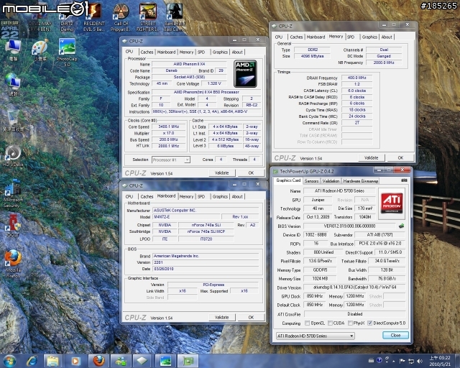
Task: Click the DRAM Frequency 400.0 MHz value
Action: (357, 78)
